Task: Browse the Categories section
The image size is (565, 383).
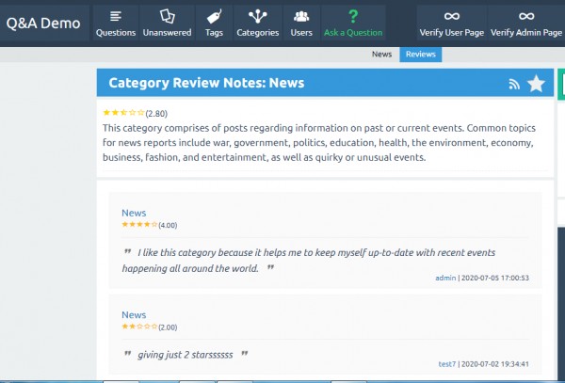Action: (257, 23)
